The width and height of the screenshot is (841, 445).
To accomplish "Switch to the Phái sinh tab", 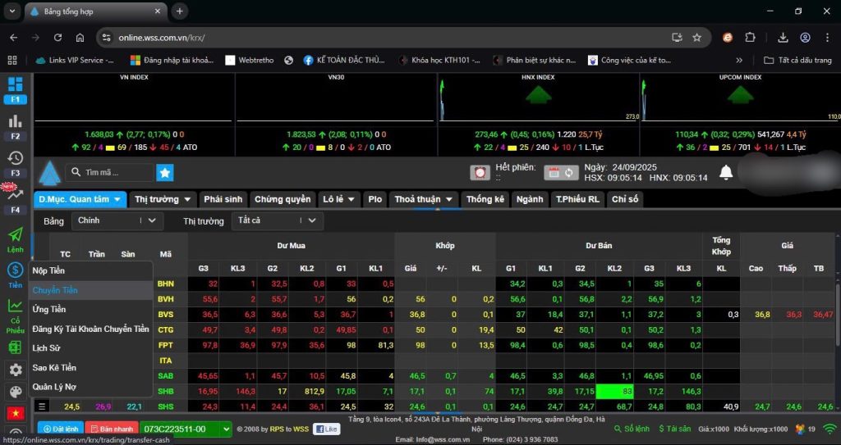I will [x=223, y=199].
